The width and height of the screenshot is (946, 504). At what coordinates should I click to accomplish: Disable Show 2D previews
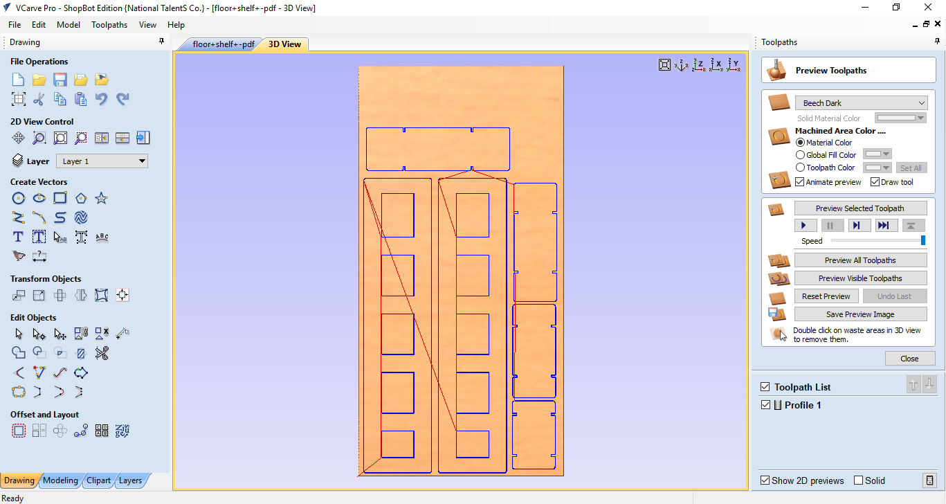[765, 480]
